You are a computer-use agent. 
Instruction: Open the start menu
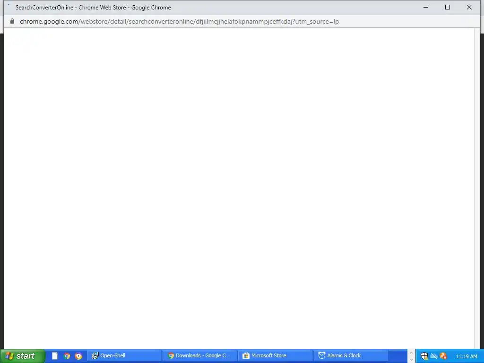22,356
